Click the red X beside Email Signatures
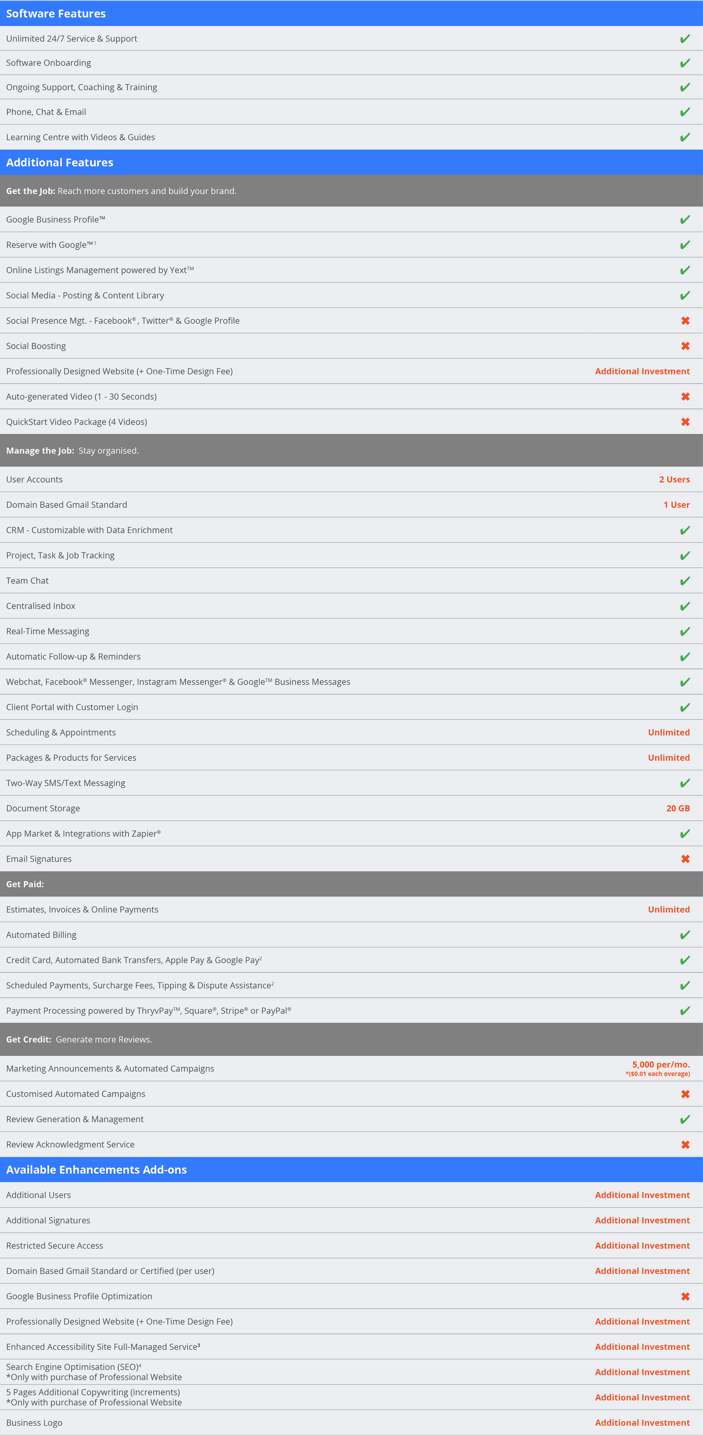Viewport: 703px width, 1436px height. point(685,859)
